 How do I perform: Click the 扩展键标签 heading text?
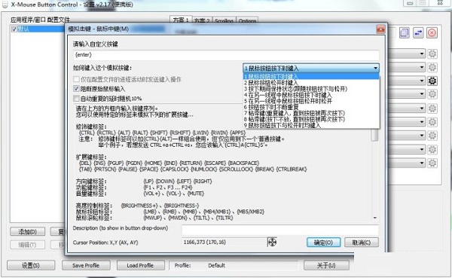pyautogui.click(x=91, y=157)
